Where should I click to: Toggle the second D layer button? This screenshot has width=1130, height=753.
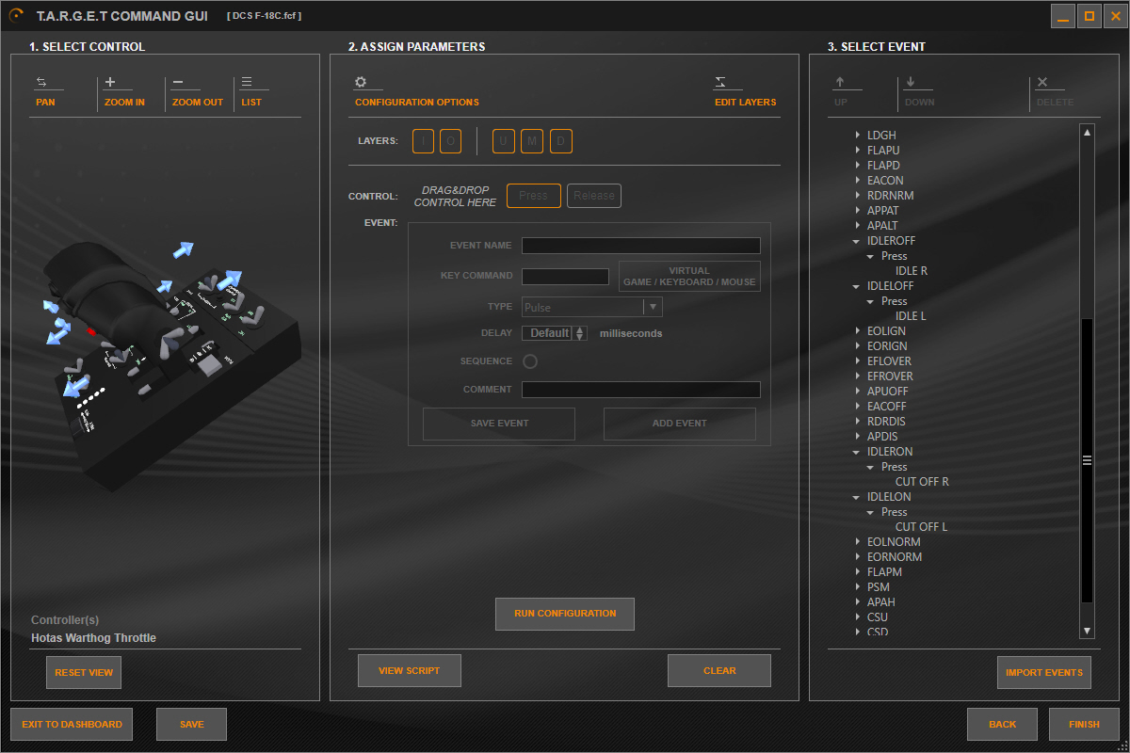coord(561,141)
